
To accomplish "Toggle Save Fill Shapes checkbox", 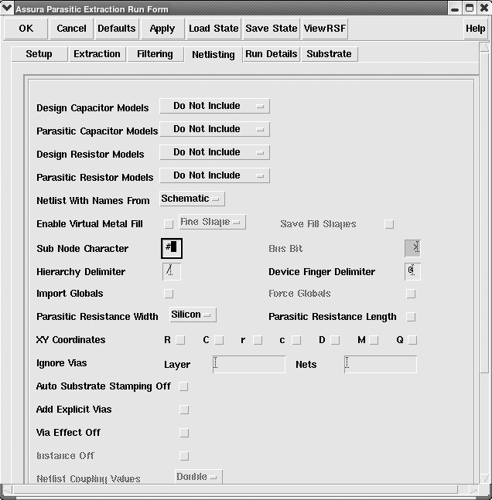I will (389, 224).
